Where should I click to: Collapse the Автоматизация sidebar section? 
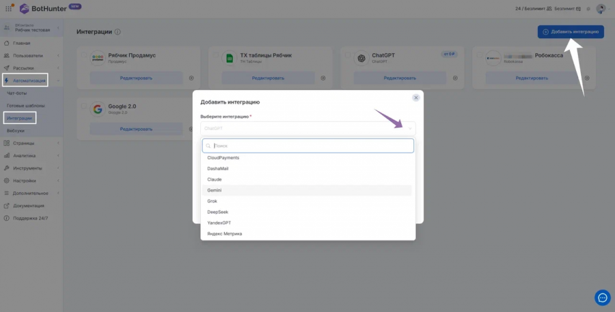pos(58,80)
